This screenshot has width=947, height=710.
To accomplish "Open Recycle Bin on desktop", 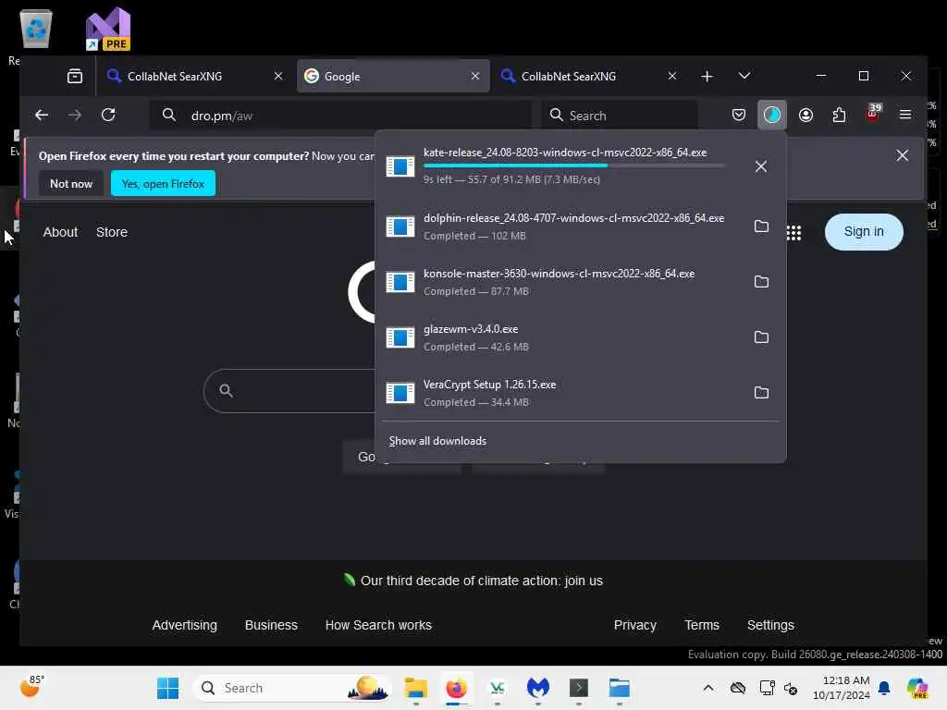I will tap(36, 29).
